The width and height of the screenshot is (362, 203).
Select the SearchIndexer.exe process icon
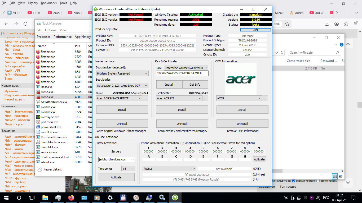(38, 142)
